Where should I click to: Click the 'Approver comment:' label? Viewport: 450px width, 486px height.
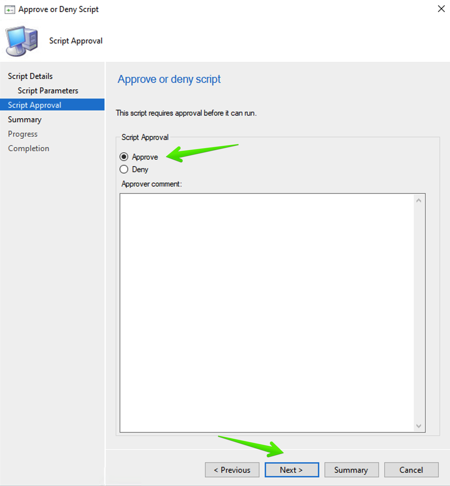point(151,184)
